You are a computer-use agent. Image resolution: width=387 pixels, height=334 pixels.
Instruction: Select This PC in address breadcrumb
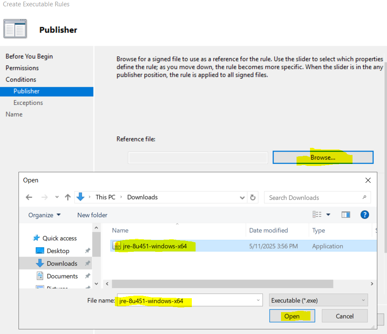tap(106, 197)
